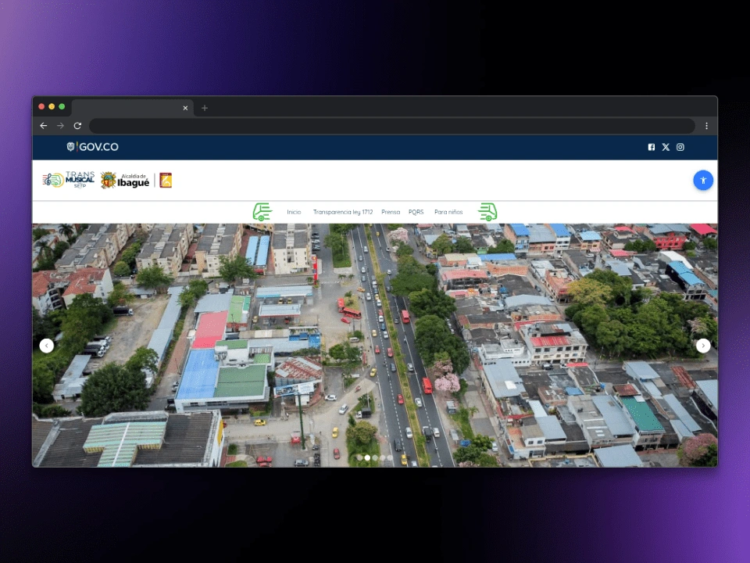Open Transparencia ley 1712 menu item
This screenshot has height=563, width=750.
pos(342,212)
